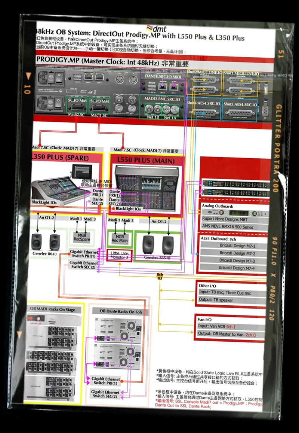The width and height of the screenshot is (299, 433).
Task: Click the L350 Plus spare console picture
Action: pyautogui.click(x=62, y=185)
